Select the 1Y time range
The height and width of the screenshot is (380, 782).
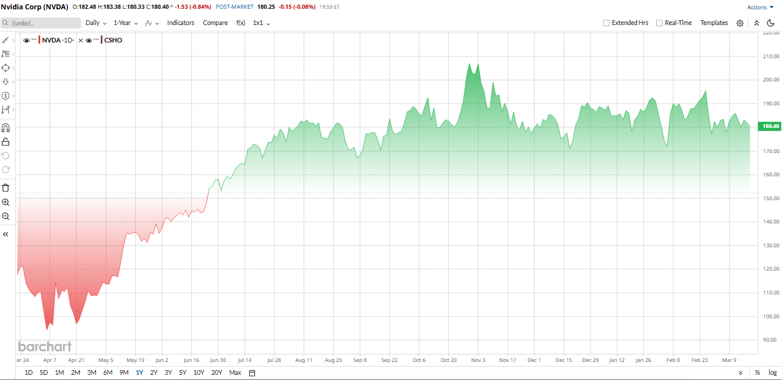click(139, 372)
